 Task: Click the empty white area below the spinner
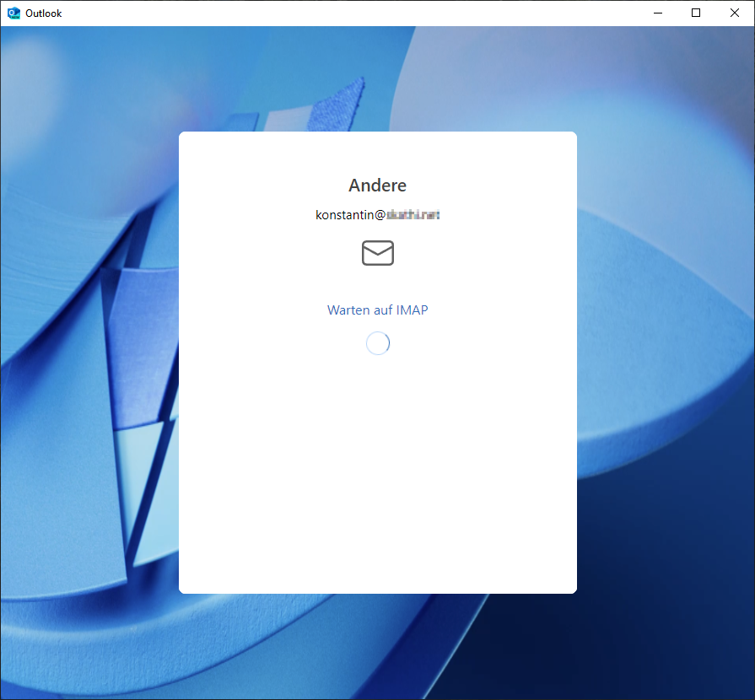[378, 472]
